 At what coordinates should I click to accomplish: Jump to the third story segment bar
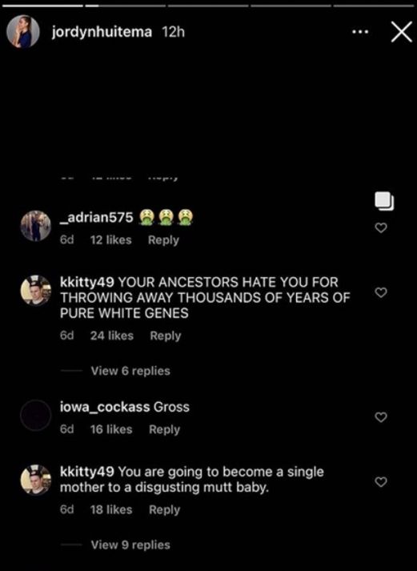click(208, 6)
